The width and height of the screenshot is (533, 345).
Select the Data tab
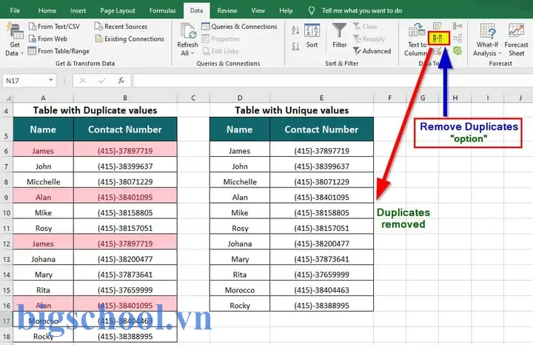click(196, 10)
